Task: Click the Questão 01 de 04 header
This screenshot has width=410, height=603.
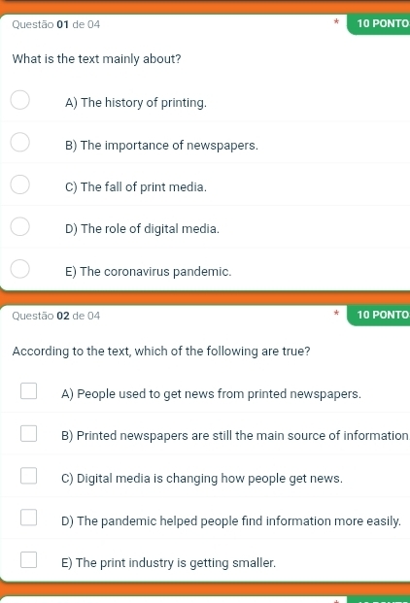Action: (x=56, y=24)
